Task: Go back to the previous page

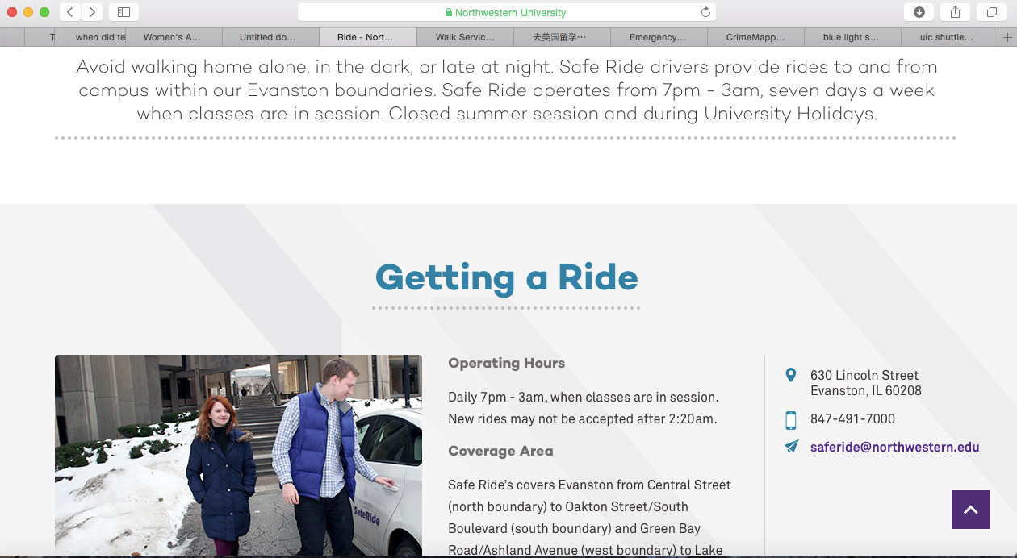Action: pyautogui.click(x=70, y=12)
